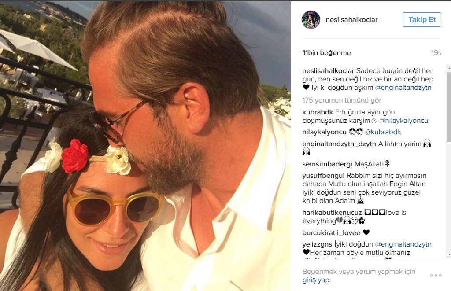The height and width of the screenshot is (291, 451).
Task: Open neslisahalkoclar username in header
Action: tap(351, 20)
